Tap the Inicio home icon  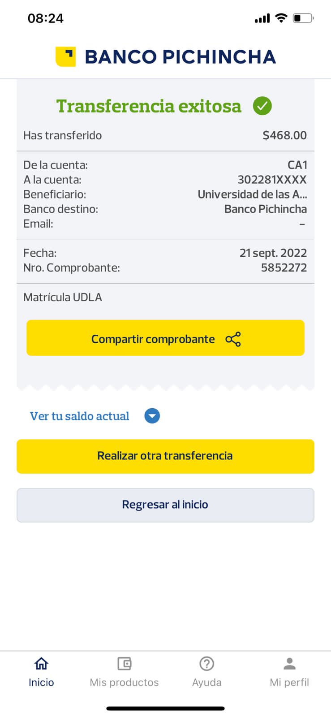click(41, 663)
